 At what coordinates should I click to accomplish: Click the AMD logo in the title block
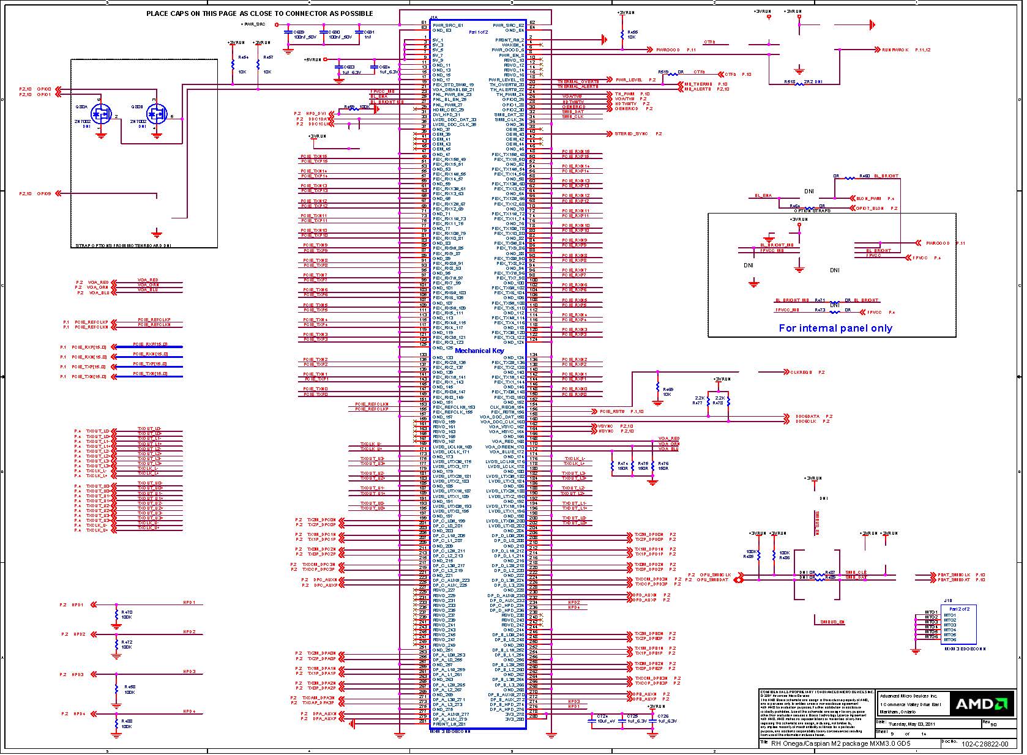980,704
